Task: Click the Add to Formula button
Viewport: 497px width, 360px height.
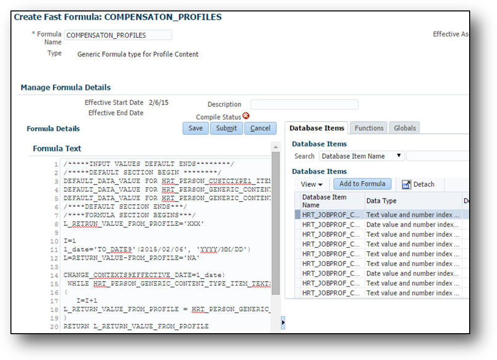Action: click(362, 184)
